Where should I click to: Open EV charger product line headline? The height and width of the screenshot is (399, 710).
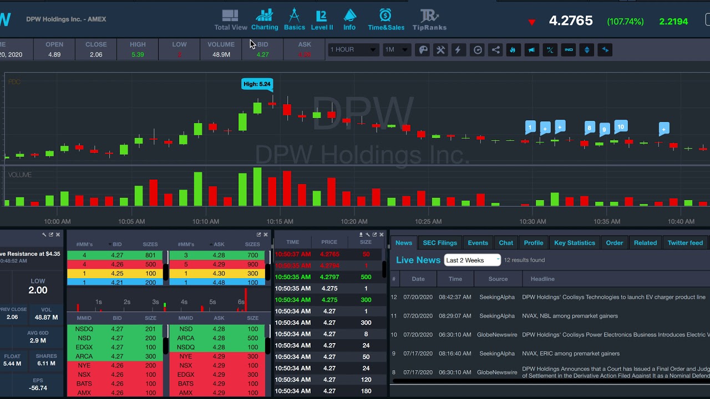click(613, 297)
